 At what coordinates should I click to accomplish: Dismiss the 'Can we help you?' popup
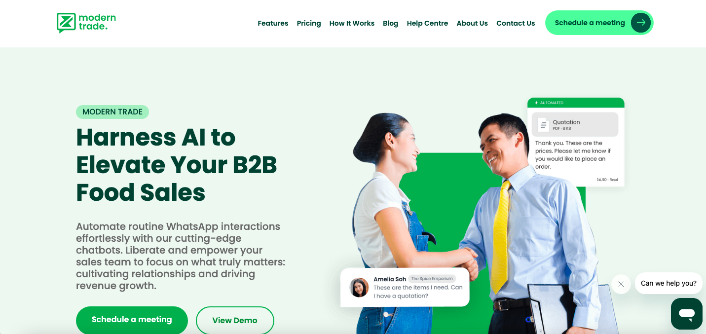[x=621, y=284]
